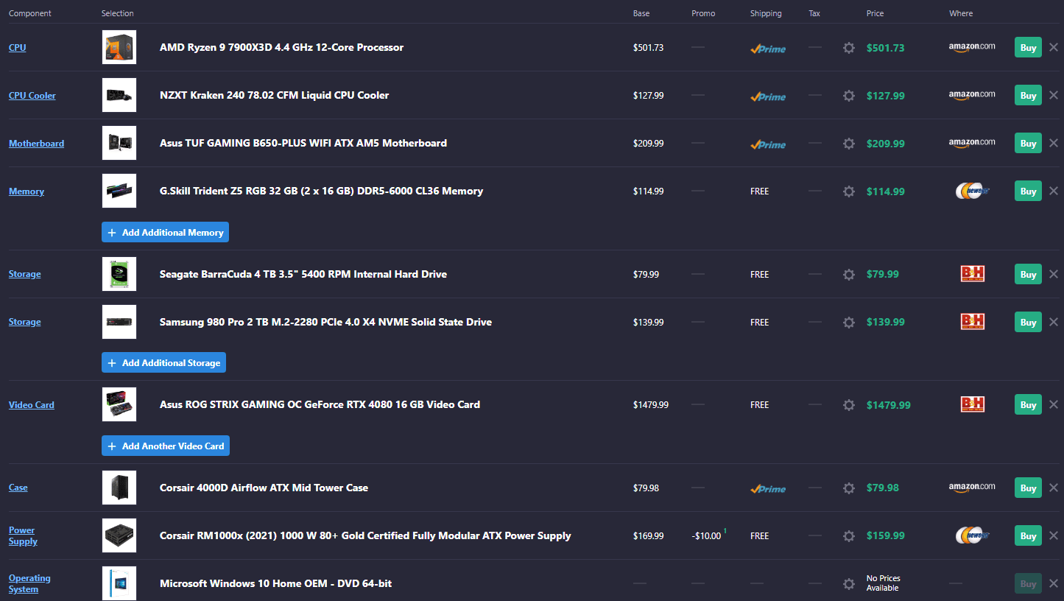The height and width of the screenshot is (601, 1064).
Task: Open NZXT Kraken 240 product name link
Action: click(274, 95)
